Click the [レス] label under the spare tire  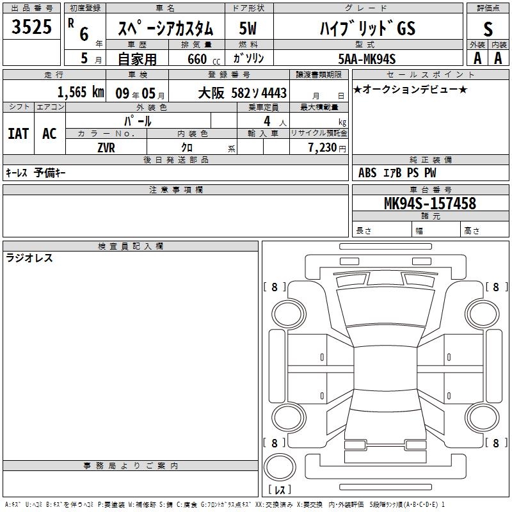pos(280,490)
